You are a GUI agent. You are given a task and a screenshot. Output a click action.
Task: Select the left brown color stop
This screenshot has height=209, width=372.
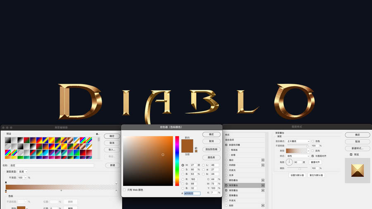(6, 191)
